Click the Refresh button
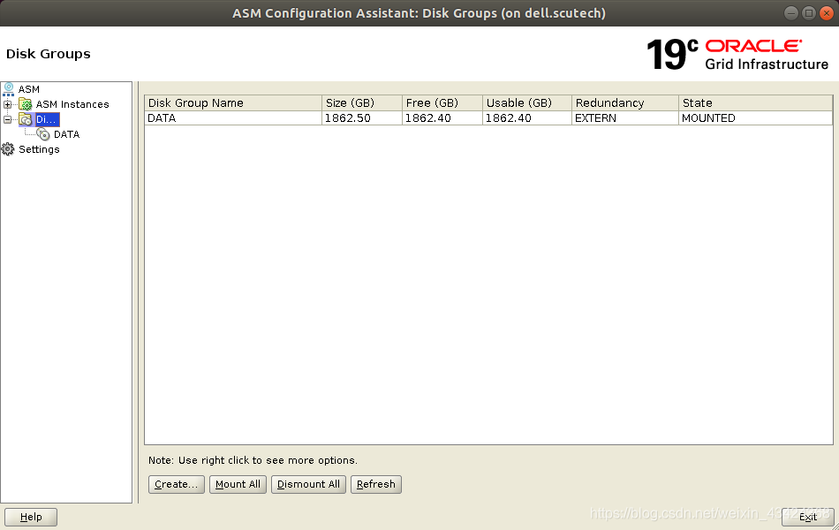Image resolution: width=839 pixels, height=530 pixels. point(376,484)
